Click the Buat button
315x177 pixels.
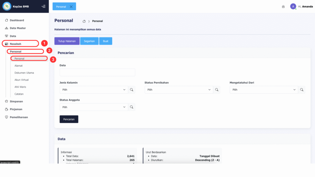106,41
